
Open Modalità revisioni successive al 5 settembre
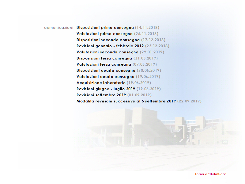(x=126, y=101)
